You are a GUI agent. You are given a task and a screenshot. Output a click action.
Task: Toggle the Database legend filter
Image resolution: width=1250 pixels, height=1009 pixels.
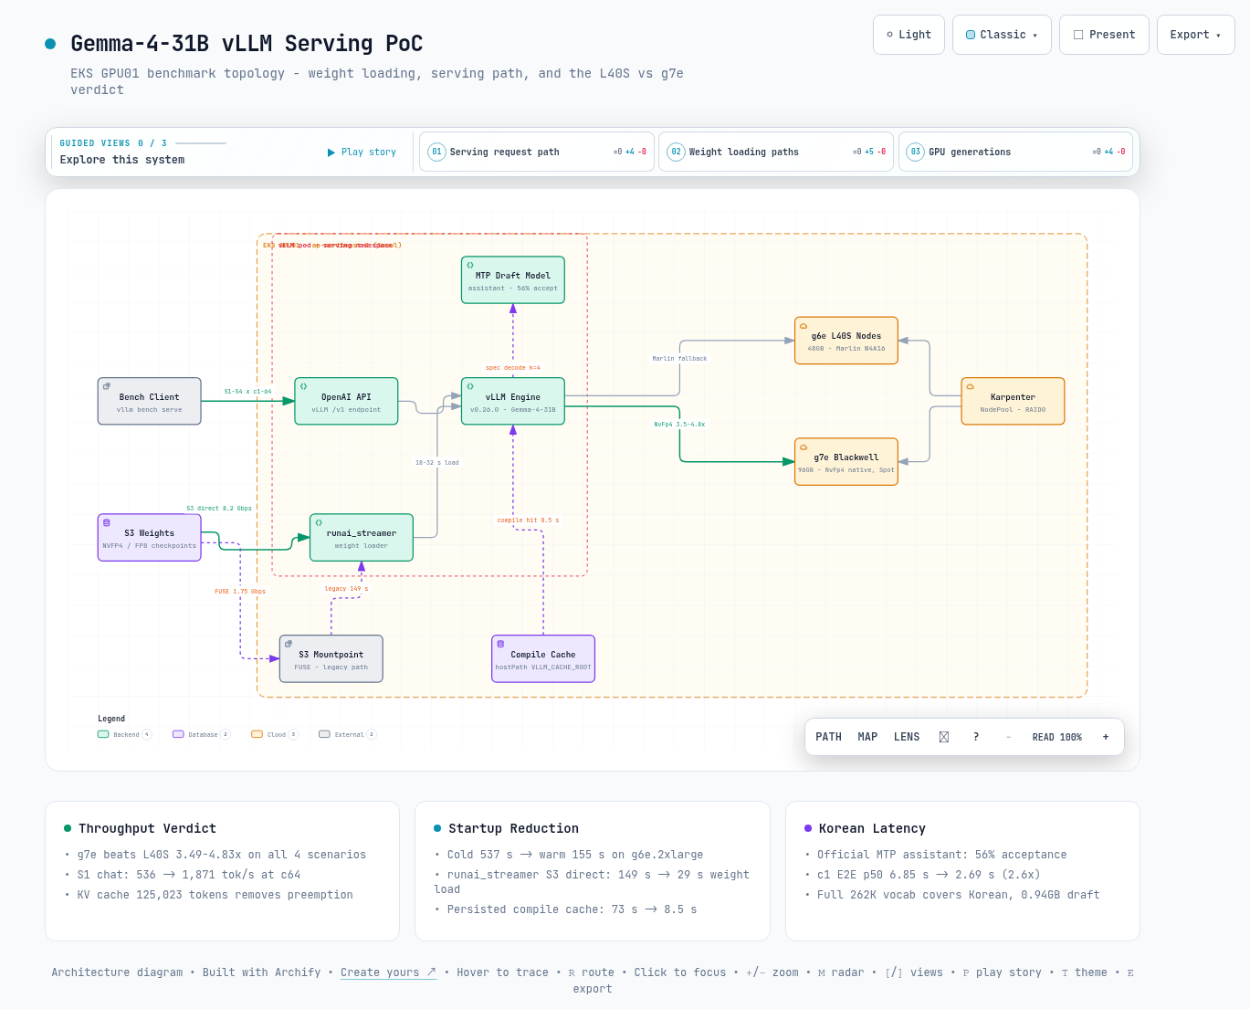coord(202,734)
